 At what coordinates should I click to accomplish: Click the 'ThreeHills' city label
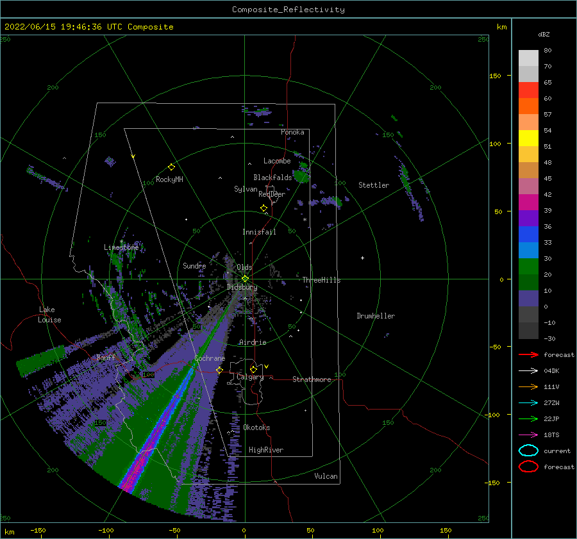(322, 280)
